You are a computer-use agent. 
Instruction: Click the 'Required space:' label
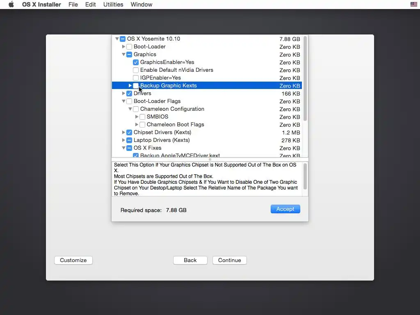click(x=141, y=210)
